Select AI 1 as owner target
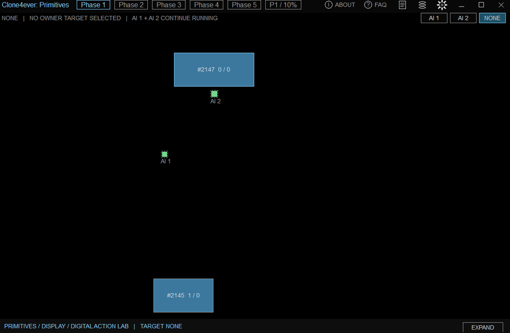The image size is (510, 333). (x=434, y=18)
